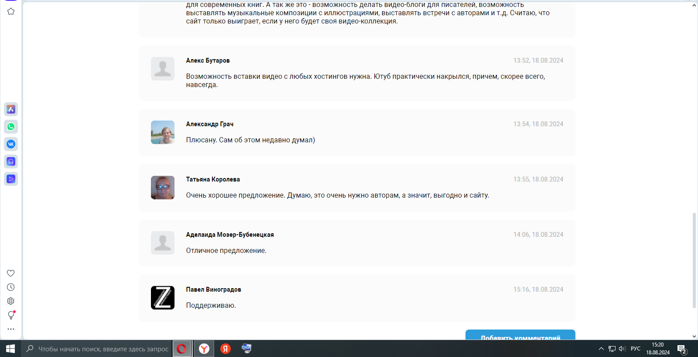Click timestamp 13:55, 18.08.2024
The height and width of the screenshot is (357, 698).
pos(538,179)
